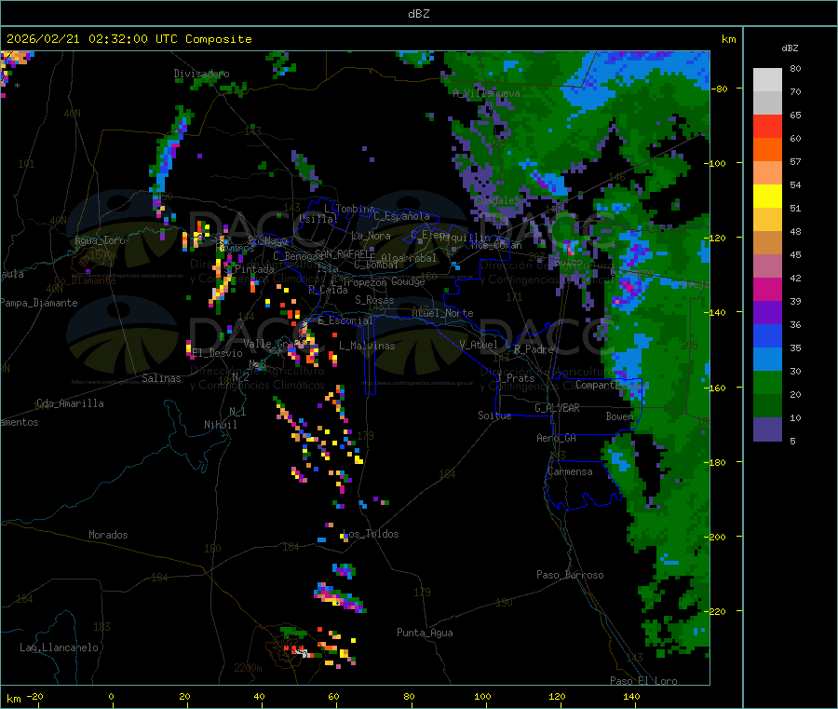This screenshot has height=709, width=838.
Task: Click the 'Paso_El_Loro' map label
Action: 644,681
